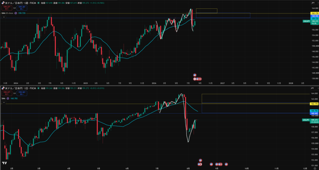
Task: Click the cyan 160.782 SMA label on daily axis
Action: pyautogui.click(x=314, y=111)
